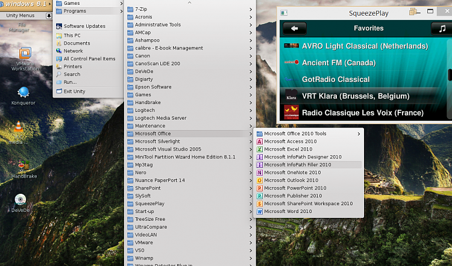Expand the Acronis programs folder
452x266 pixels.
(190, 17)
